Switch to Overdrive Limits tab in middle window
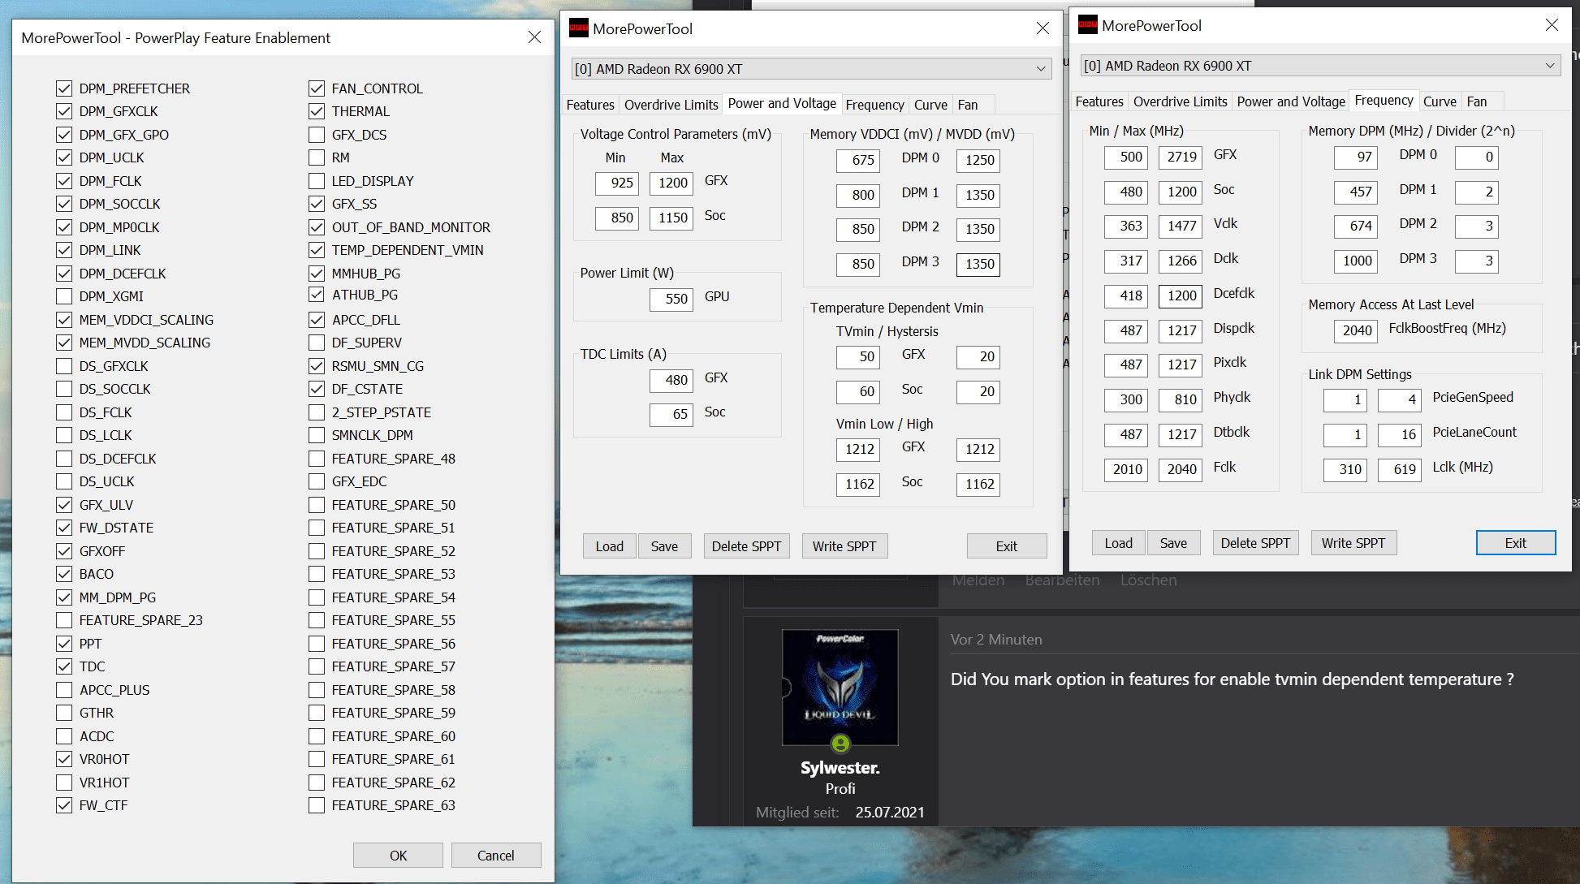1580x884 pixels. pos(671,105)
